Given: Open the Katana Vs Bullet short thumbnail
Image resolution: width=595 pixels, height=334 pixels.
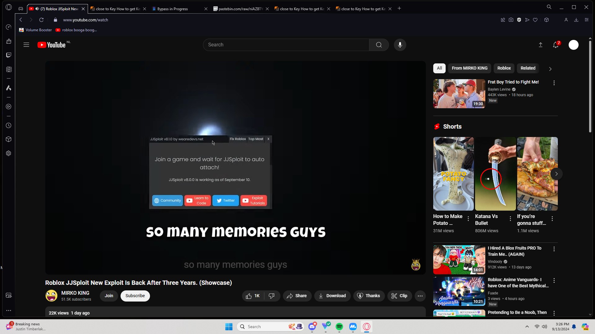Looking at the screenshot, I should click(496, 174).
